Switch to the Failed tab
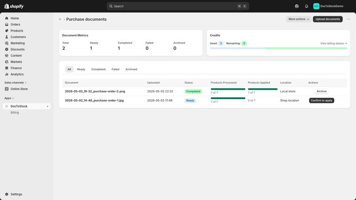The width and height of the screenshot is (356, 200). [115, 69]
